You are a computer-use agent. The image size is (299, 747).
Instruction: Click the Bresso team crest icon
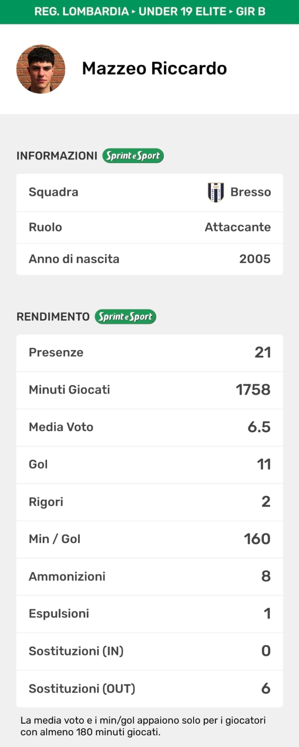point(215,192)
